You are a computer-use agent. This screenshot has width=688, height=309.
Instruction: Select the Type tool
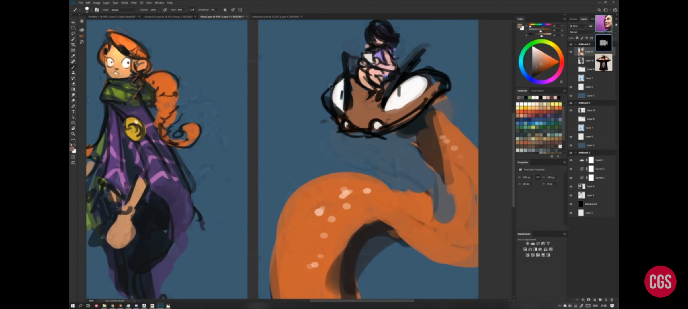[x=73, y=112]
